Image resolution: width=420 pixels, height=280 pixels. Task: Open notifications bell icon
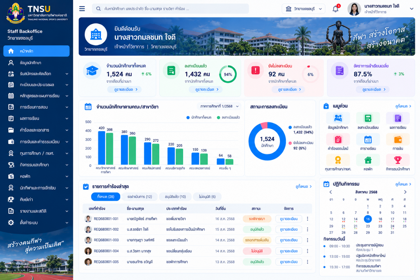[x=335, y=9]
